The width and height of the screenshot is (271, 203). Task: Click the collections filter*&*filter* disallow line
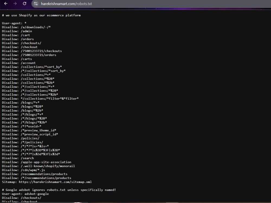coord(40,99)
